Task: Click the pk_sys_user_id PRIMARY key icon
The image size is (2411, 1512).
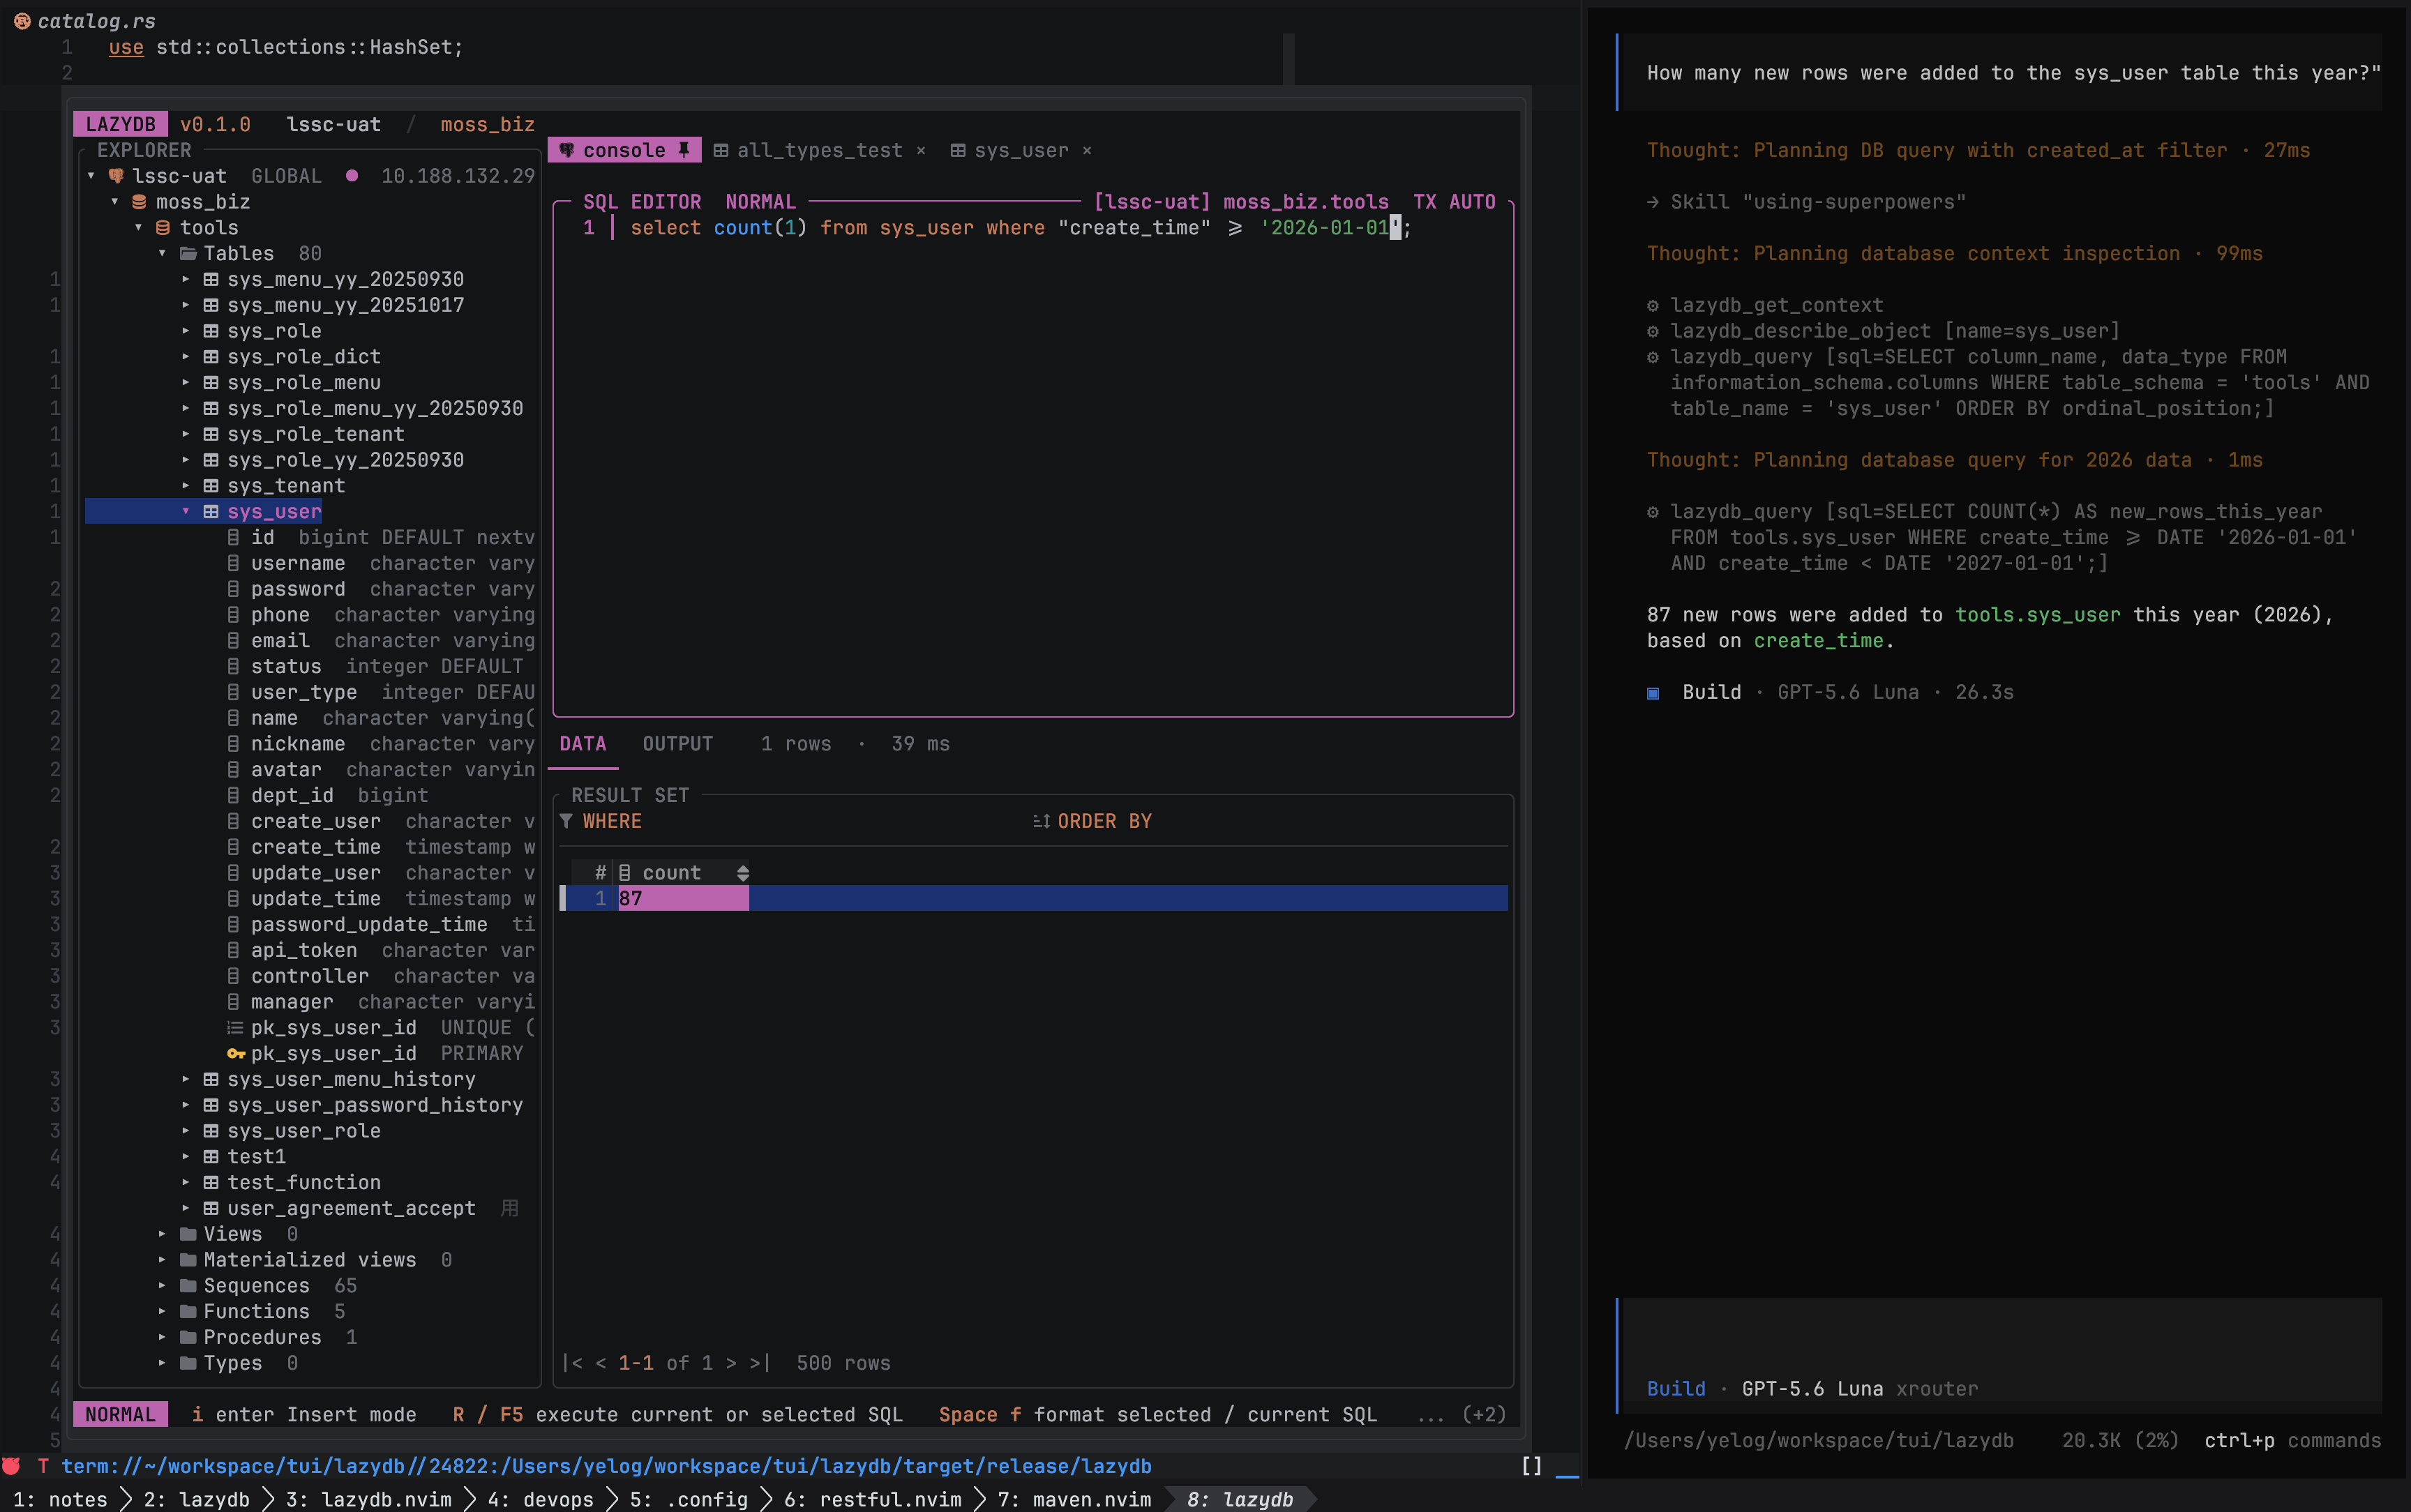Action: point(236,1054)
